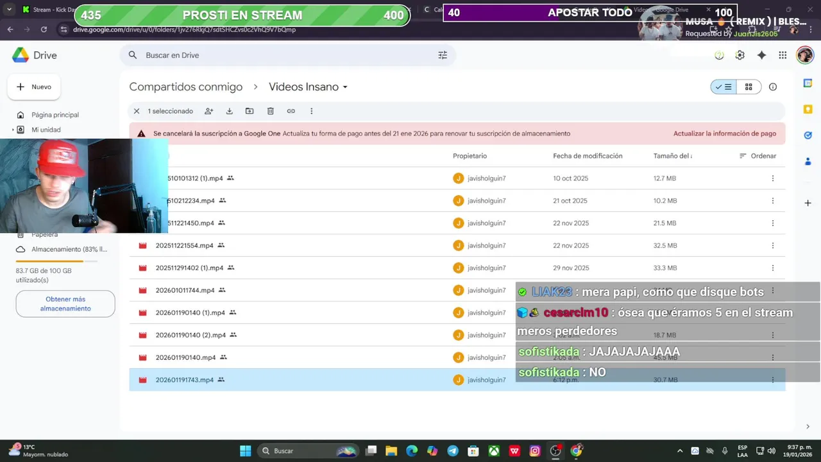Image resolution: width=821 pixels, height=462 pixels.
Task: Go to Compartidos conmigo breadcrumb
Action: [186, 87]
